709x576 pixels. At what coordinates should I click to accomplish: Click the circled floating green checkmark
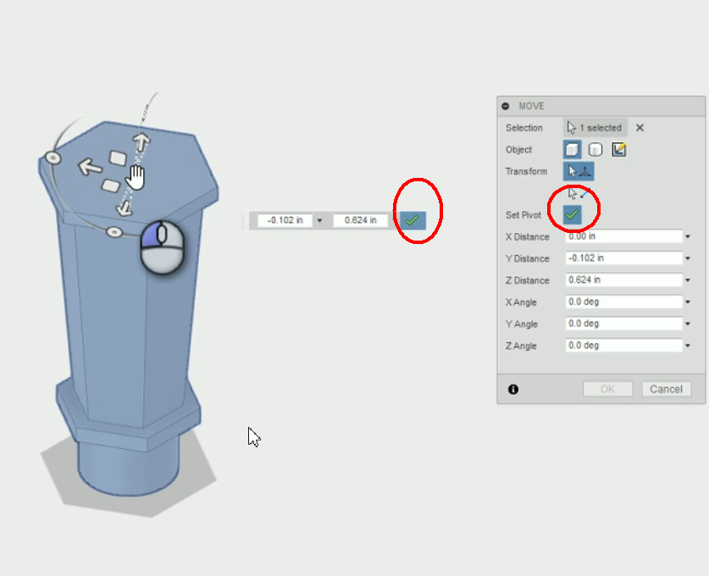(414, 219)
